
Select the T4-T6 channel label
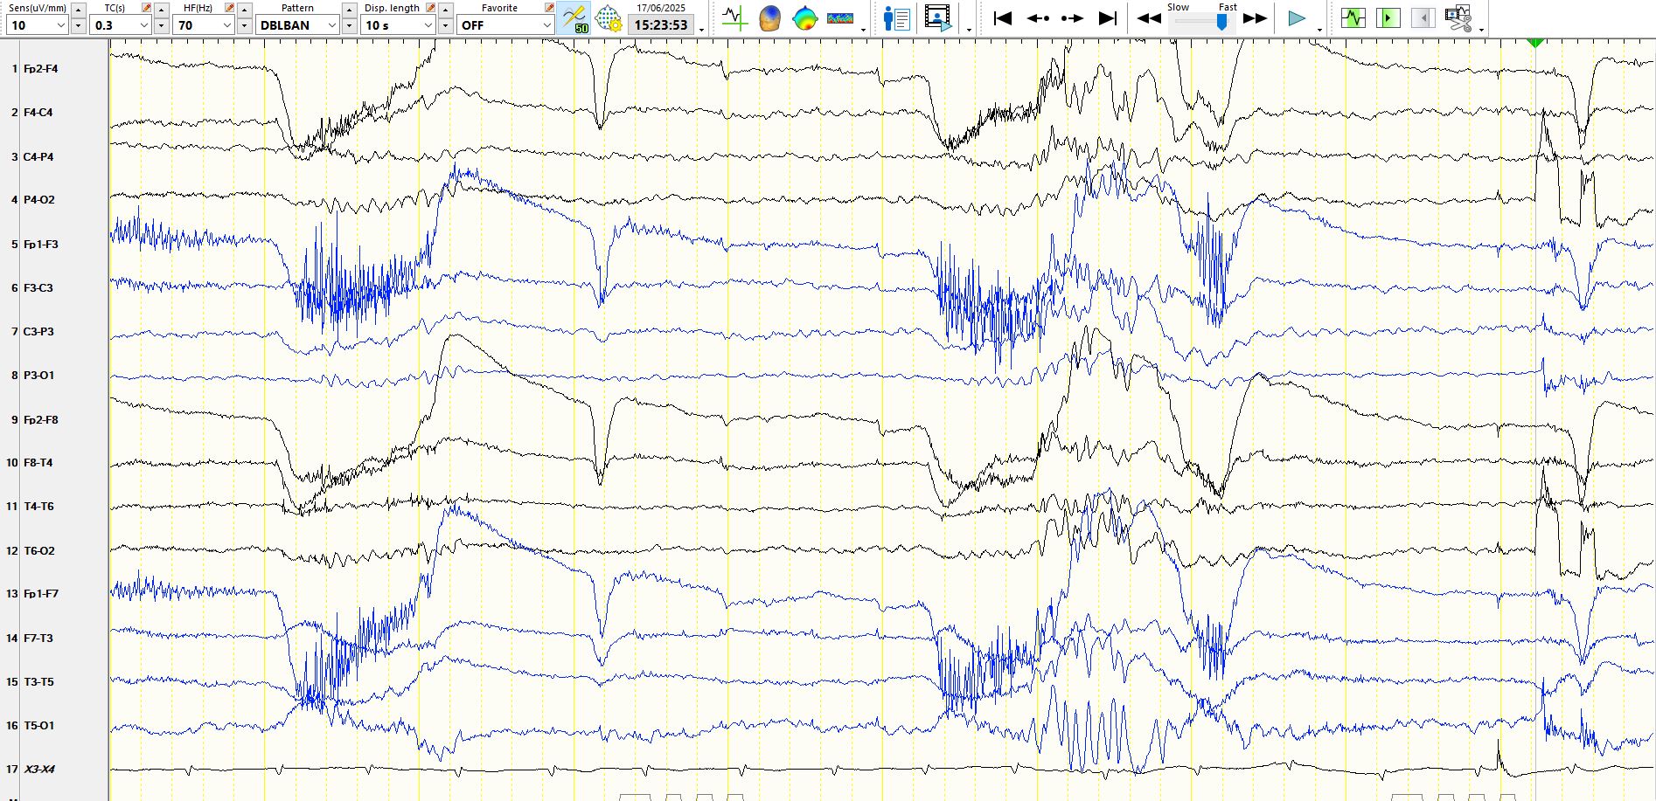click(38, 506)
